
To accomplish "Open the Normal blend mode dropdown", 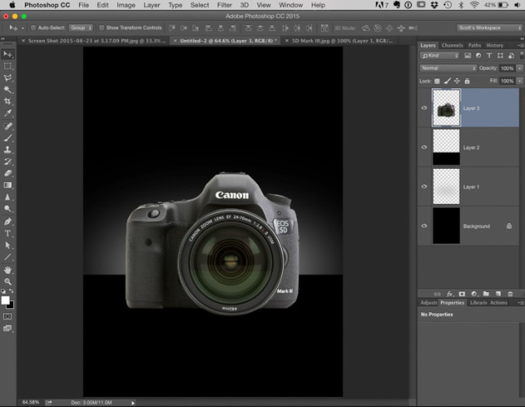I will [448, 68].
